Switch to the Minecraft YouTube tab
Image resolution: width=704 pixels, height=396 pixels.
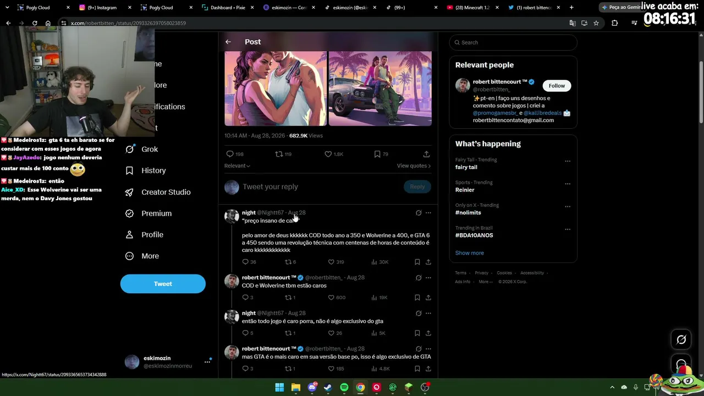pyautogui.click(x=472, y=8)
